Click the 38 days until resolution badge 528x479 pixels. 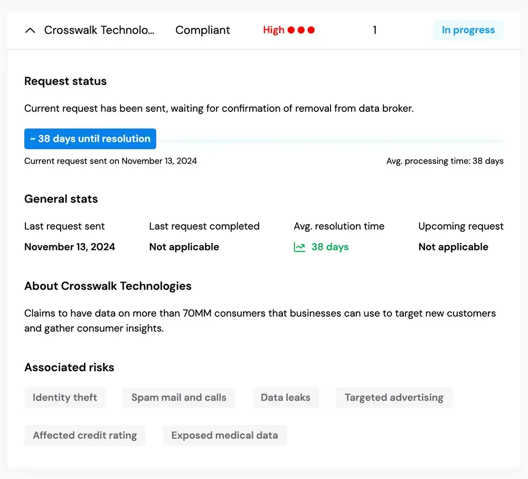click(90, 139)
